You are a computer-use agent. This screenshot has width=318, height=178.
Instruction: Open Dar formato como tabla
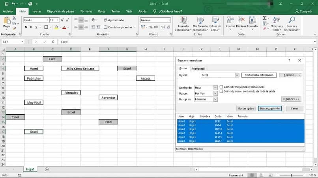[200, 24]
